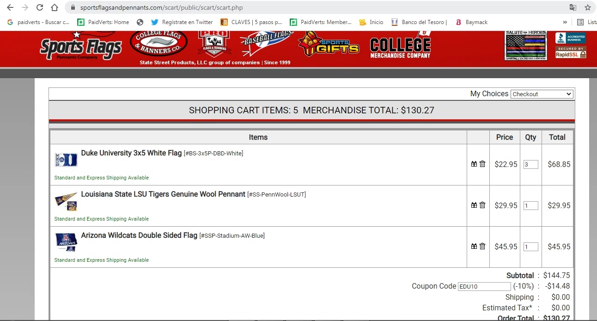Click the Salute Our Heroes badge
Image resolution: width=597 pixels, height=321 pixels.
526,45
